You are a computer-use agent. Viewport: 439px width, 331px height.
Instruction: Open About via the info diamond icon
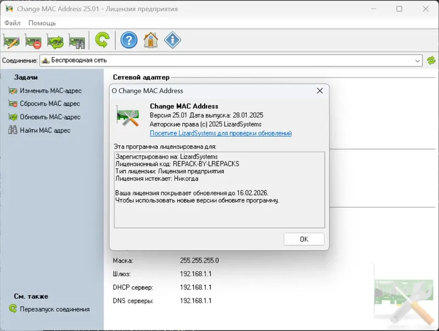172,41
